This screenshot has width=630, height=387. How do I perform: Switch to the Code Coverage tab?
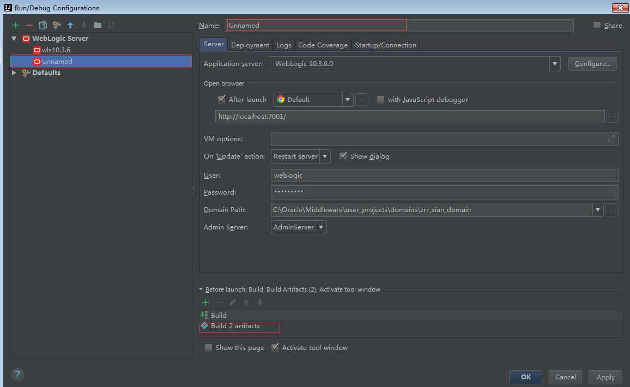click(323, 45)
